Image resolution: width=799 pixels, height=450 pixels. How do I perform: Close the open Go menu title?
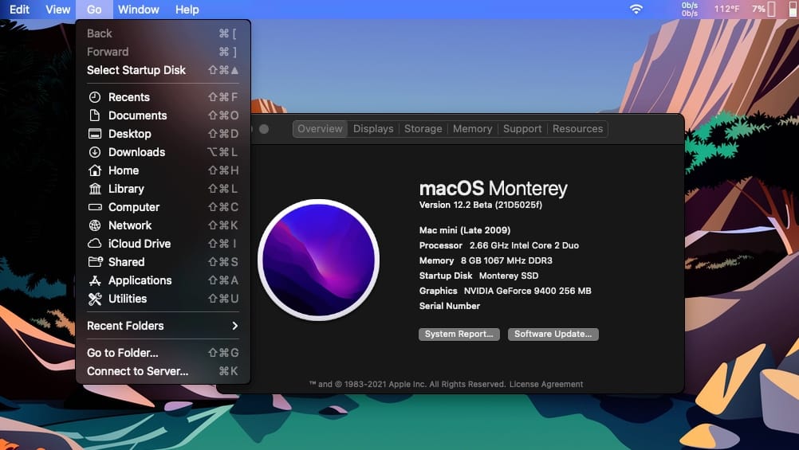tap(94, 10)
